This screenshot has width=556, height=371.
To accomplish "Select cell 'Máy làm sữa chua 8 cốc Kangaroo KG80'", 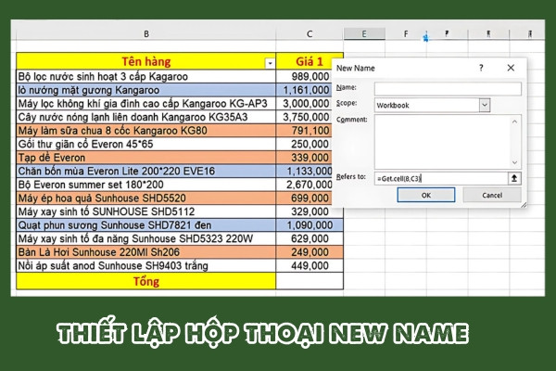I will coord(146,130).
